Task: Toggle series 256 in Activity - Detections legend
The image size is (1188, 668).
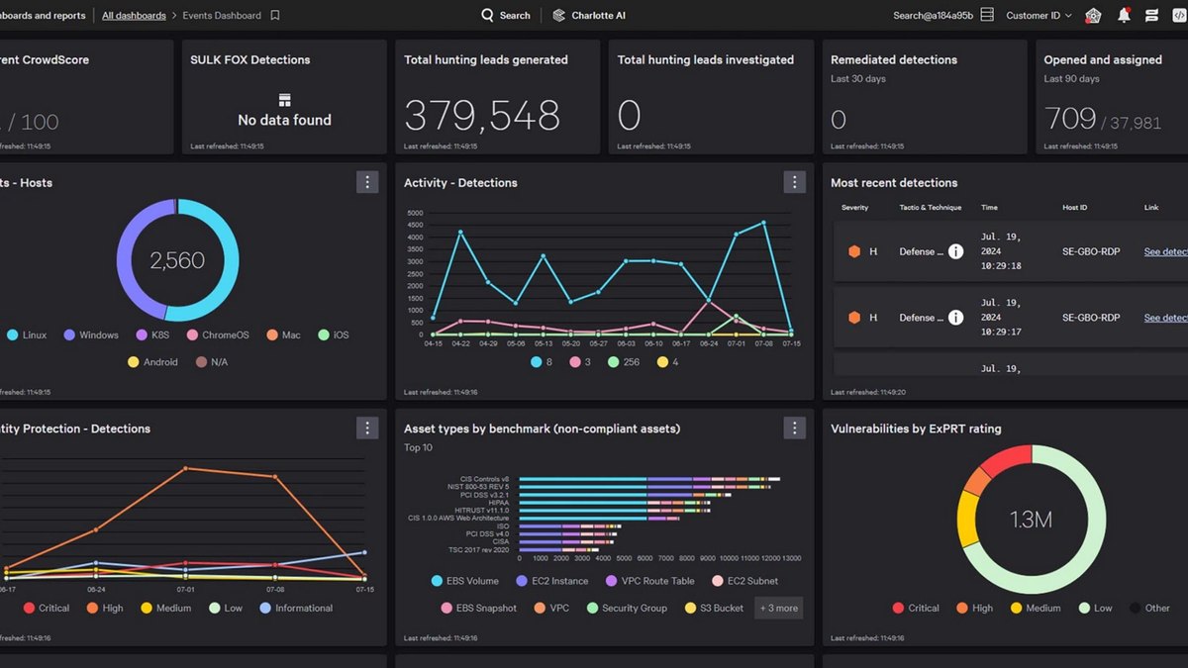Action: coord(625,362)
